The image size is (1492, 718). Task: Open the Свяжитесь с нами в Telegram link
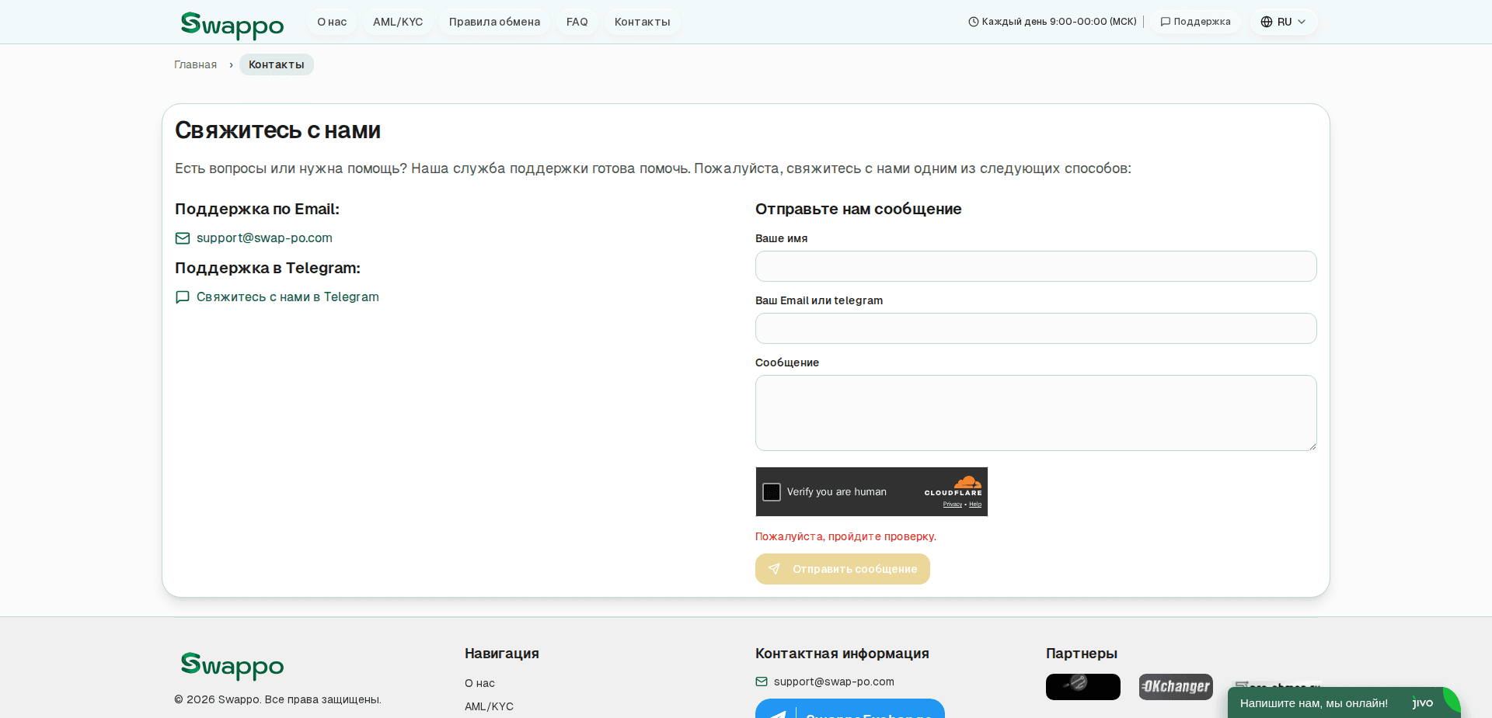[288, 297]
